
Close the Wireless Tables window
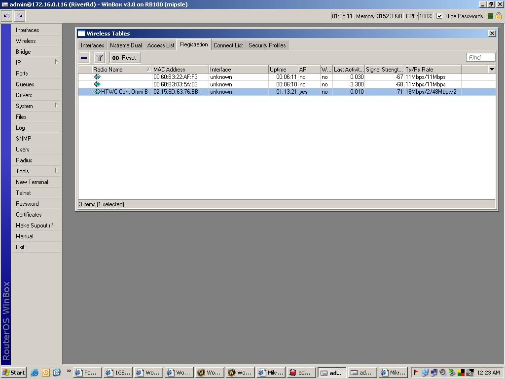point(492,33)
